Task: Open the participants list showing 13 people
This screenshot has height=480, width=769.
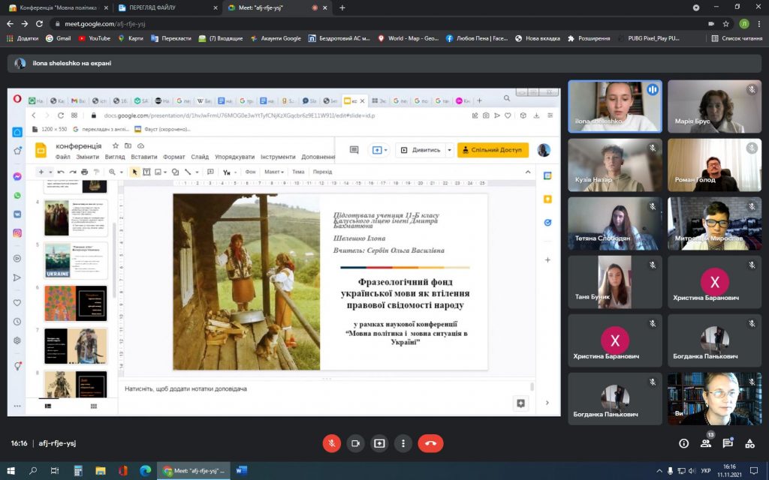Action: (x=706, y=443)
